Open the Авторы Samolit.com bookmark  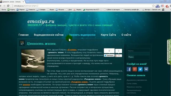point(151,10)
